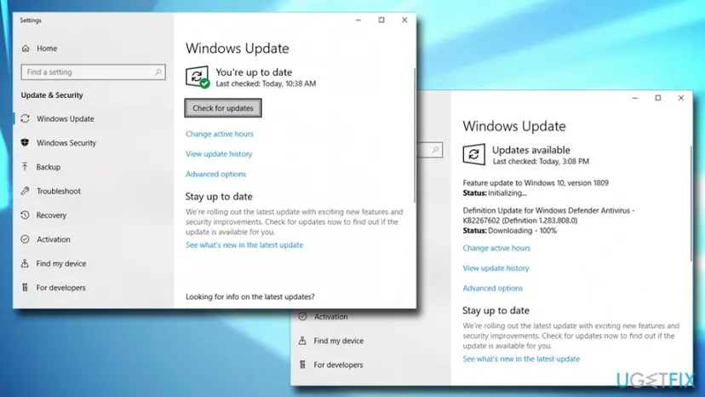Click the Check for updates button

click(223, 108)
